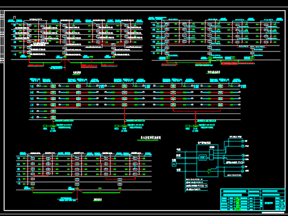Click the red riser junction below the rightmost middle columns
The width and height of the screenshot is (288, 216).
coord(196,111)
